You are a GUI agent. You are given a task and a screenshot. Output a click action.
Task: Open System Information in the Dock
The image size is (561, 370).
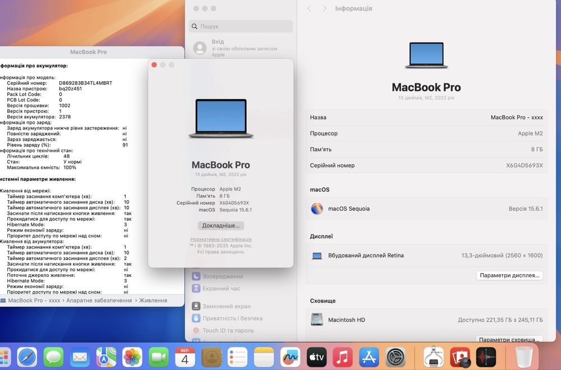pyautogui.click(x=434, y=357)
